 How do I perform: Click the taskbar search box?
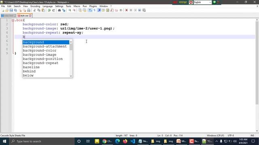click(42, 141)
